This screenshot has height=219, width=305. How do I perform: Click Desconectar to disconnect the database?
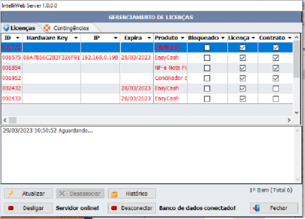pos(132,208)
